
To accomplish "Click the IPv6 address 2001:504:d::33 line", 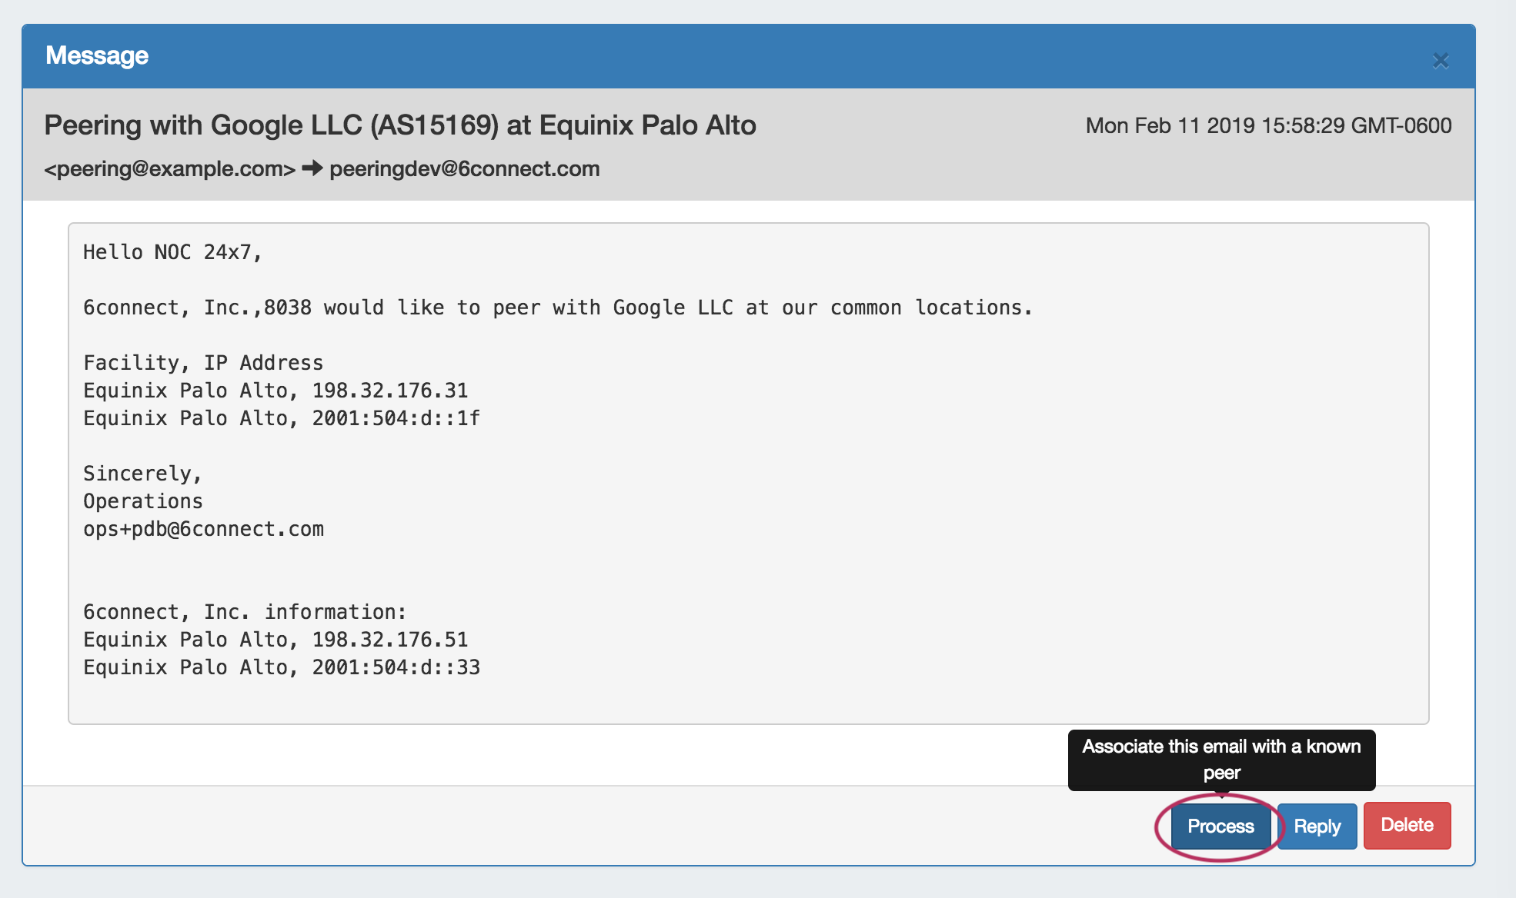I will (x=282, y=667).
